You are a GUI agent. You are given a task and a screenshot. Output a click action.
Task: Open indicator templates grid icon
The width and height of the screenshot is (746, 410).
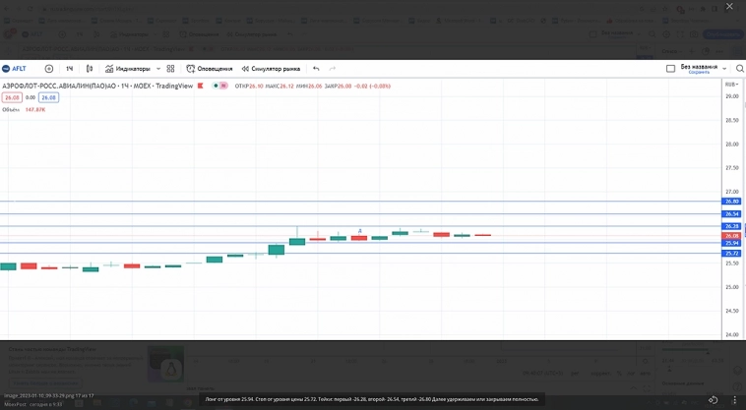[170, 69]
